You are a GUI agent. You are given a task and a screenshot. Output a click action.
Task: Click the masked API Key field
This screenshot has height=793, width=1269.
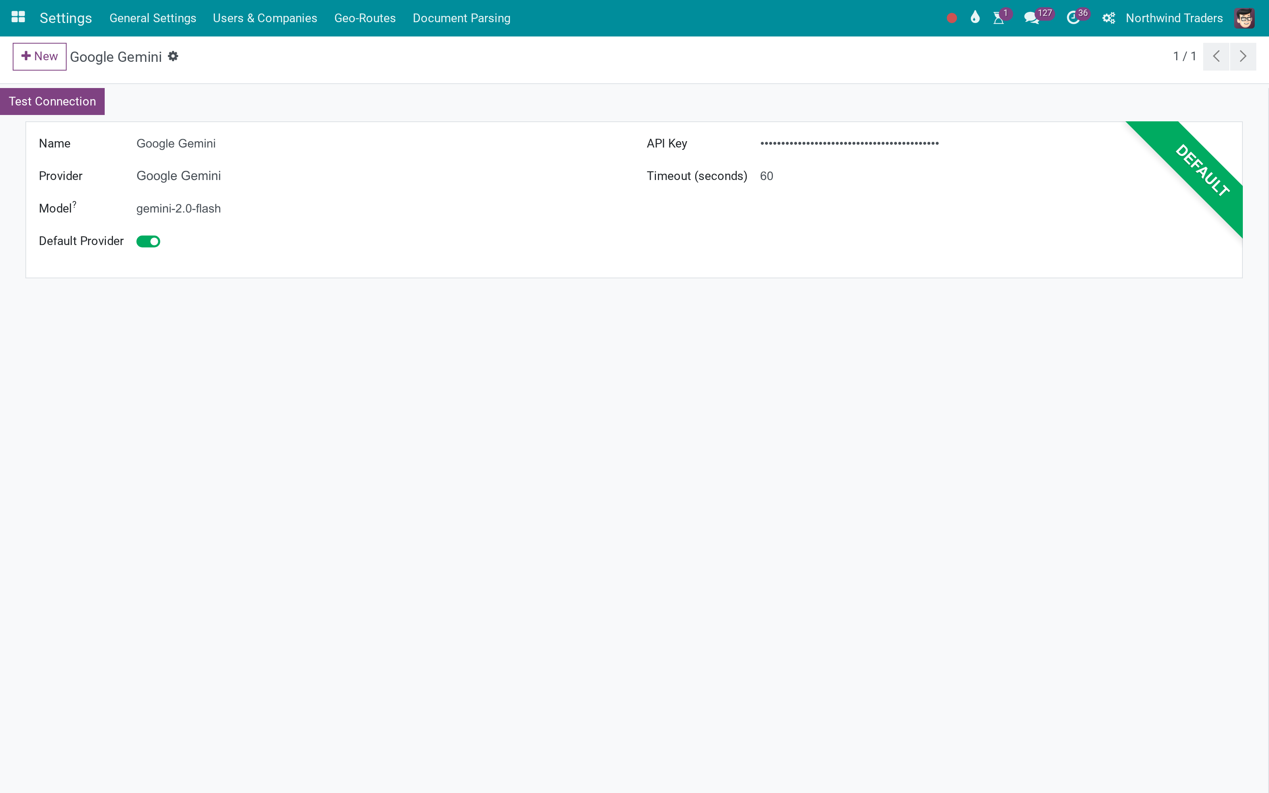[849, 143]
